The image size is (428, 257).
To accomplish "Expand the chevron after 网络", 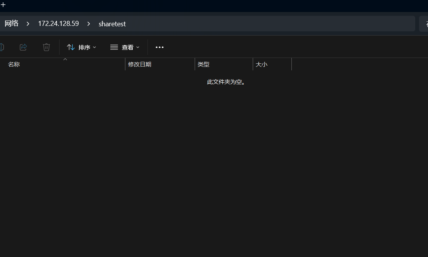I will [x=28, y=24].
